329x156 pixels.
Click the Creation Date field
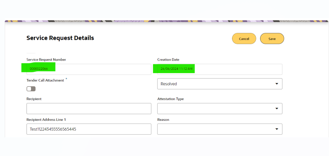pyautogui.click(x=220, y=69)
